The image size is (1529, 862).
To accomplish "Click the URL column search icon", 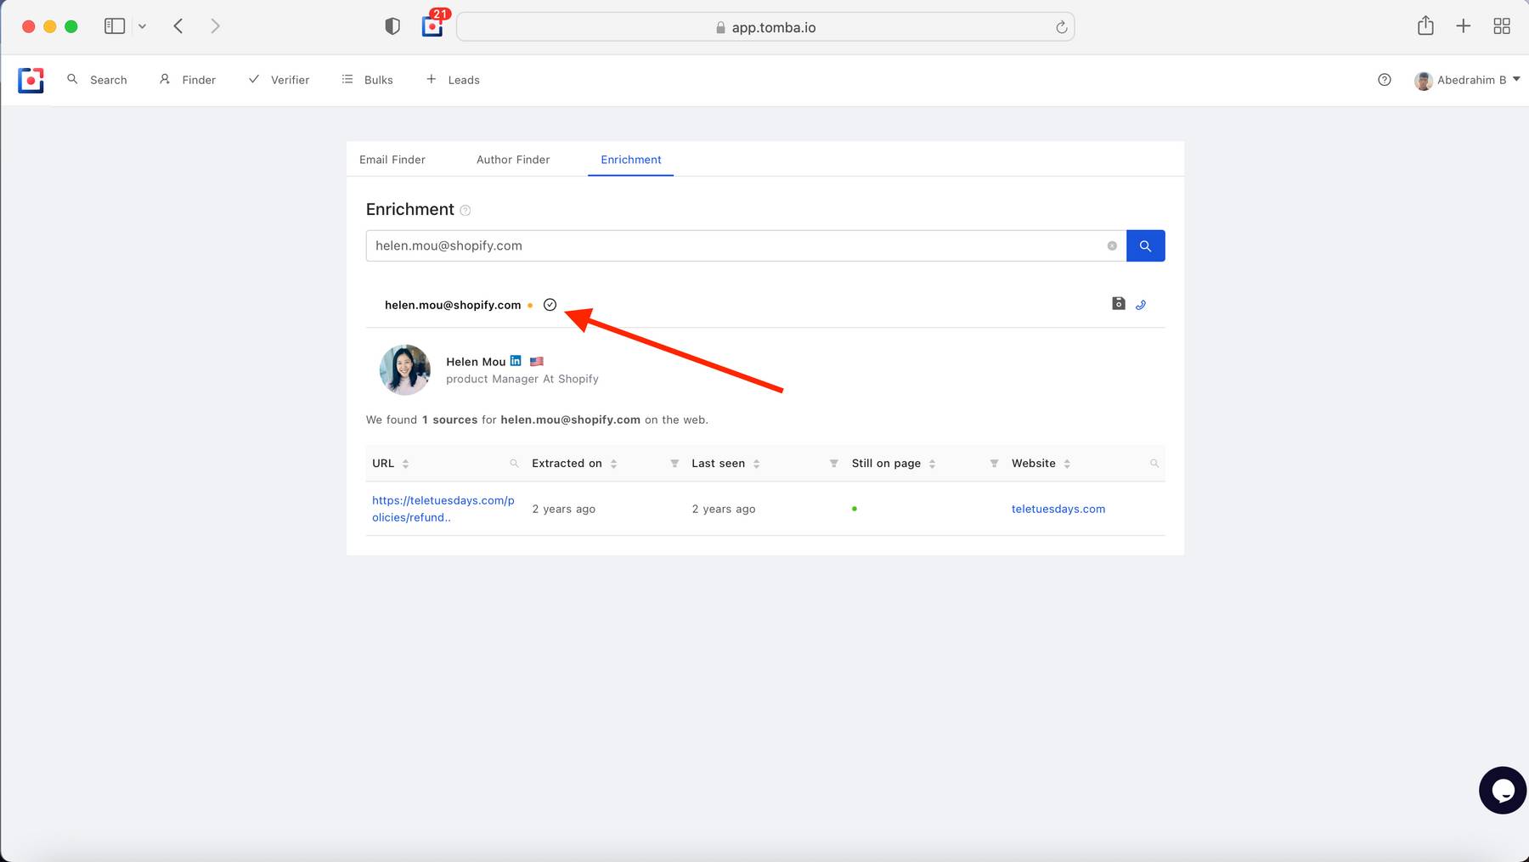I will pyautogui.click(x=514, y=464).
